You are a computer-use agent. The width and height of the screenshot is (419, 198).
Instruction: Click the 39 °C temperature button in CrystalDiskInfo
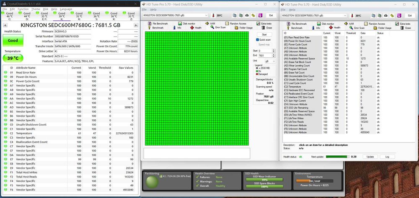(13, 58)
